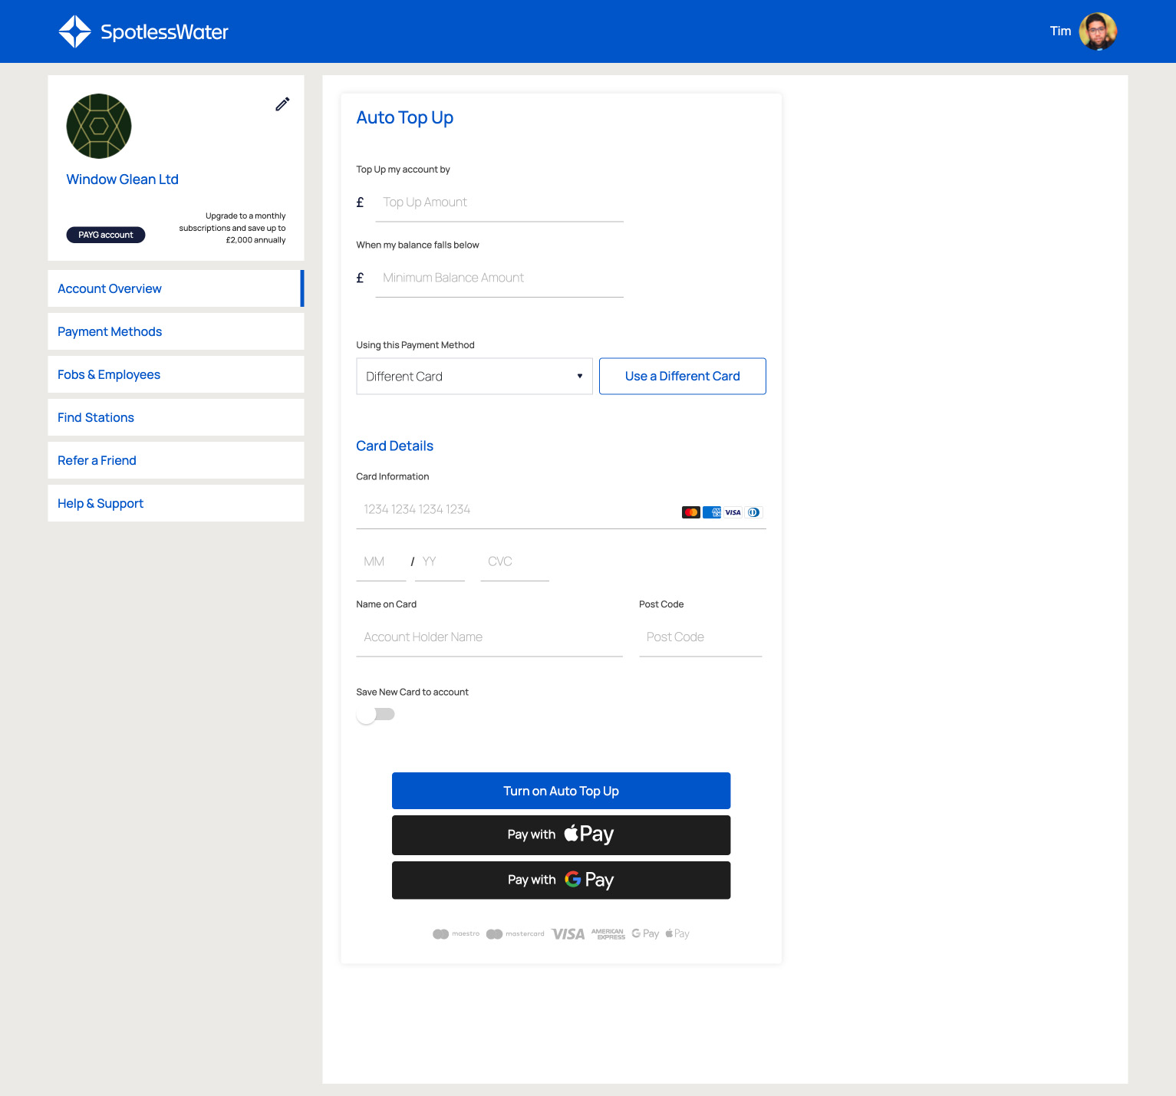The image size is (1176, 1096).
Task: Click the Window Glean Ltd company avatar
Action: [x=99, y=127]
